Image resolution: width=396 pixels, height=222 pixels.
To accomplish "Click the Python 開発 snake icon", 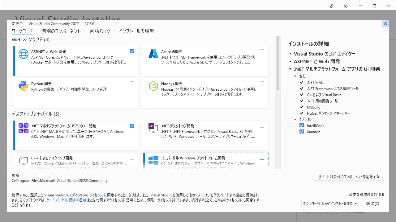I will (24, 86).
